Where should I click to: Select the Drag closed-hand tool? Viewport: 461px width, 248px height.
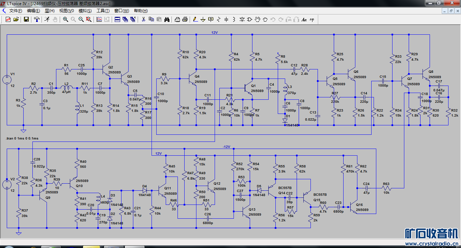click(265, 20)
